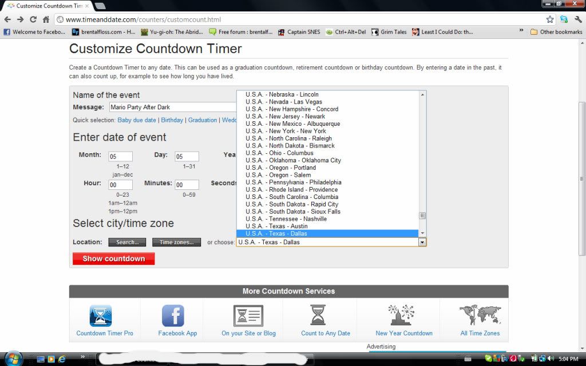Click the volume speaker tray icon
586x366 pixels.
(551, 359)
